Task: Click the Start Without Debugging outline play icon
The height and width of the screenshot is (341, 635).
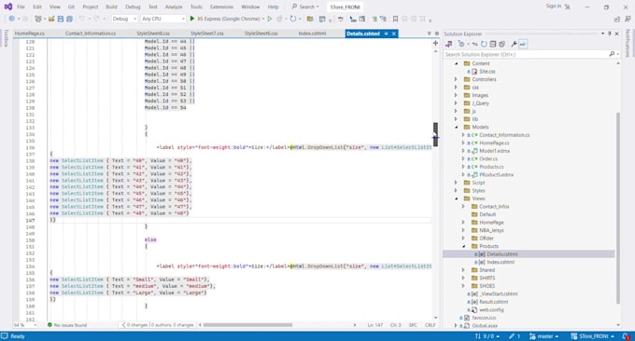Action: [x=270, y=19]
